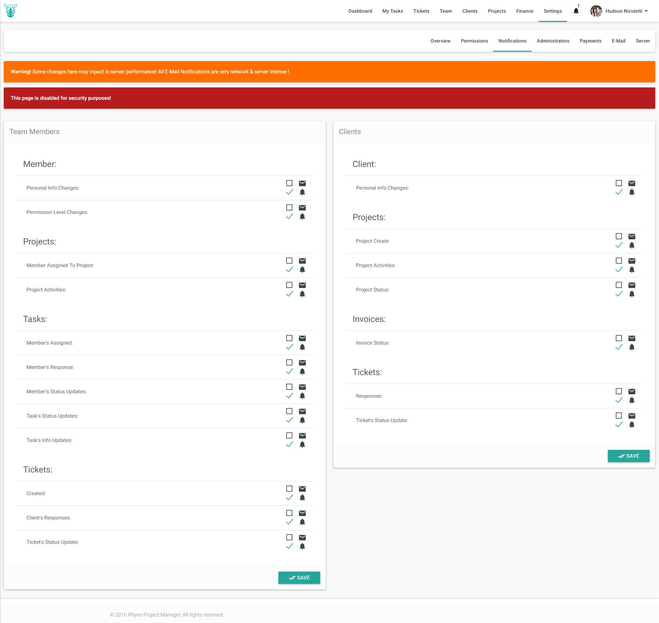Click envelope icon for Ticket's Status Update under Clients
Screen dimensions: 659x623
click(x=632, y=416)
